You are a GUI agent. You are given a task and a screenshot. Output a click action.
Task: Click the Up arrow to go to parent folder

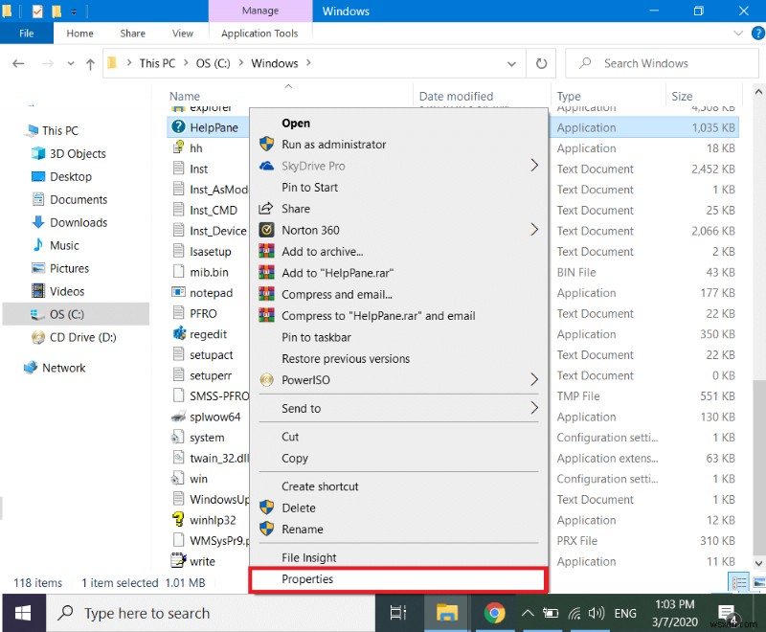89,63
